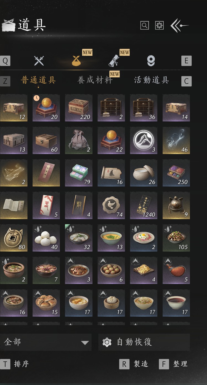This screenshot has width=207, height=385.
Task: Click the back arrow icon
Action: [x=179, y=25]
